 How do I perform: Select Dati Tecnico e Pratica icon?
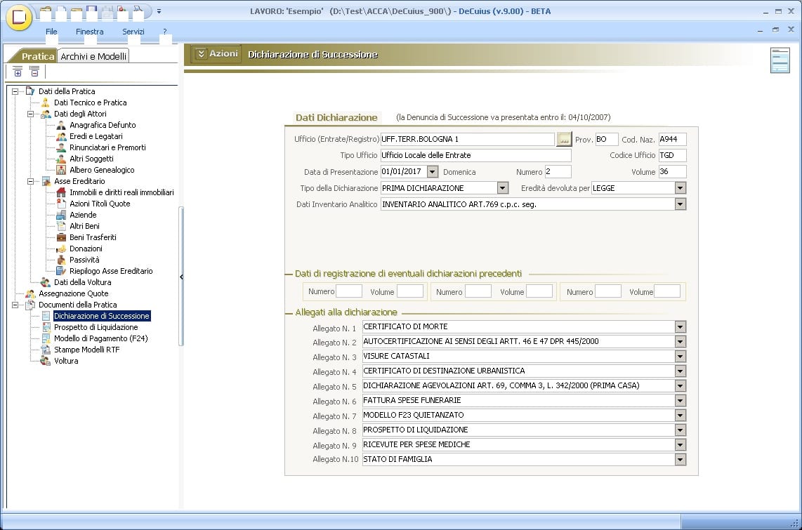pyautogui.click(x=46, y=102)
